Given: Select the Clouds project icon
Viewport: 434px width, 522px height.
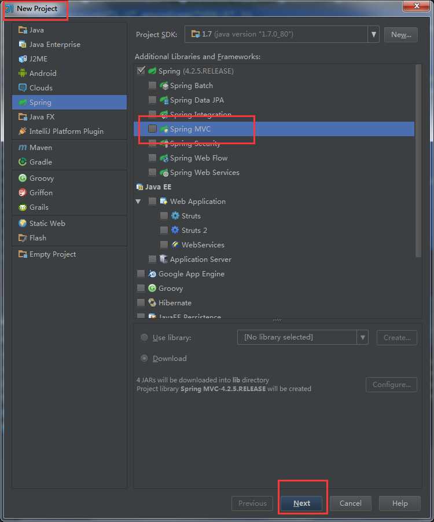Looking at the screenshot, I should click(23, 87).
